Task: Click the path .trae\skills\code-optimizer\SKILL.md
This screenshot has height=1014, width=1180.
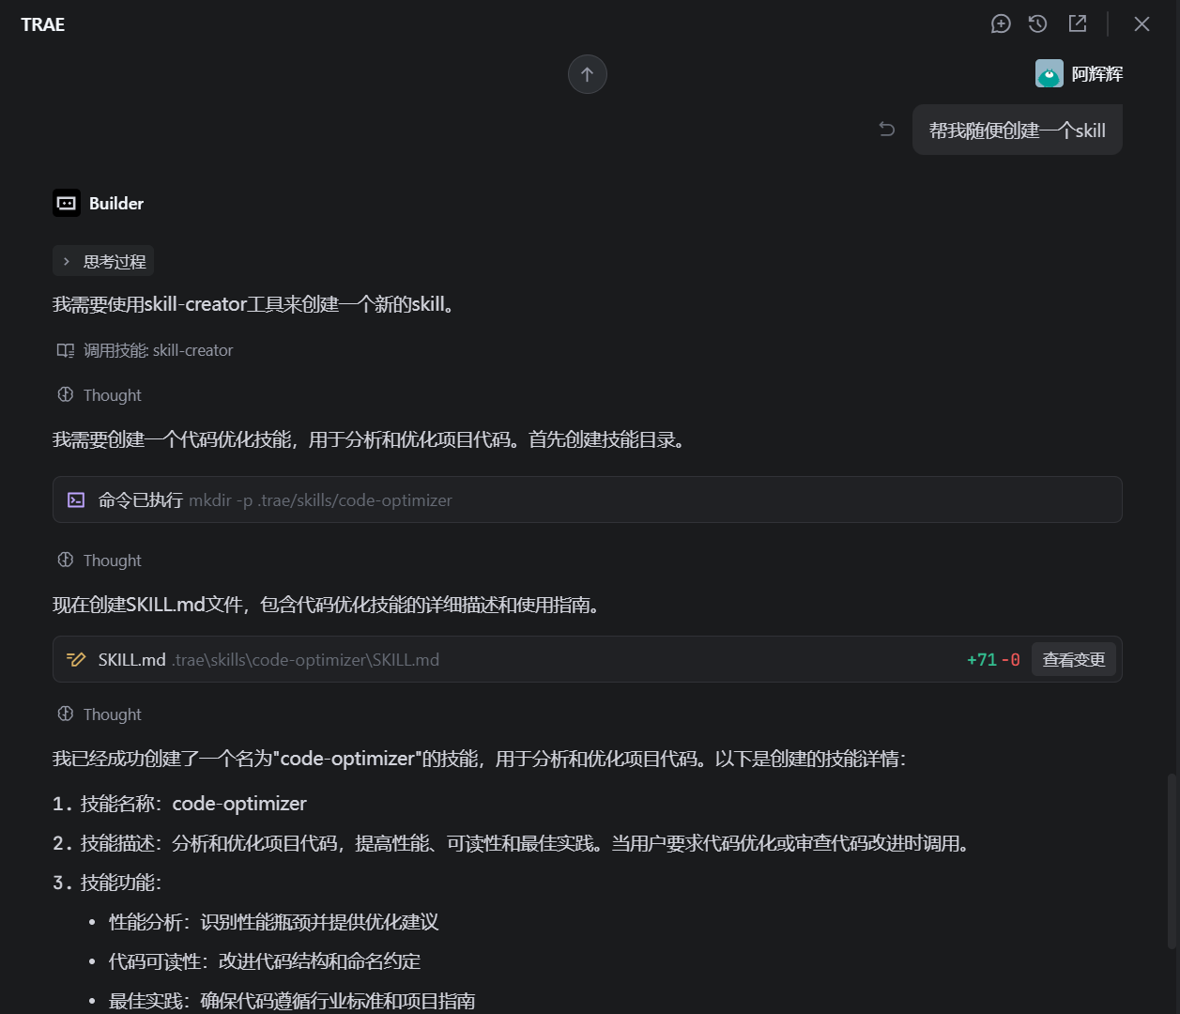Action: [305, 660]
